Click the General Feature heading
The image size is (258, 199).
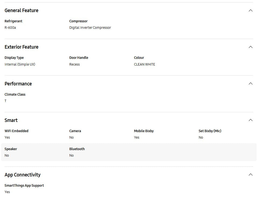21,10
